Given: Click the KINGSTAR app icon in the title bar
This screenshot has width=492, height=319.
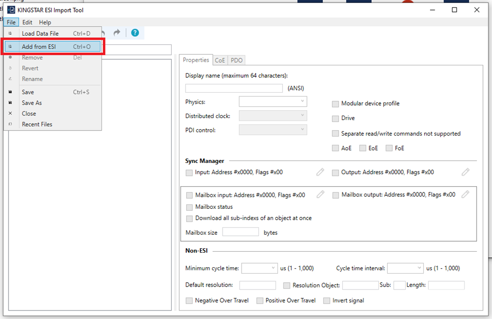Looking at the screenshot, I should point(11,10).
